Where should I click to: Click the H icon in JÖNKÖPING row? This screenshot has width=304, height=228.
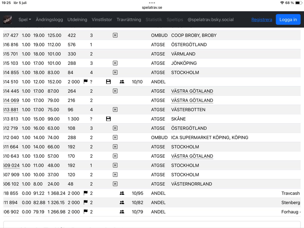(x=115, y=63)
